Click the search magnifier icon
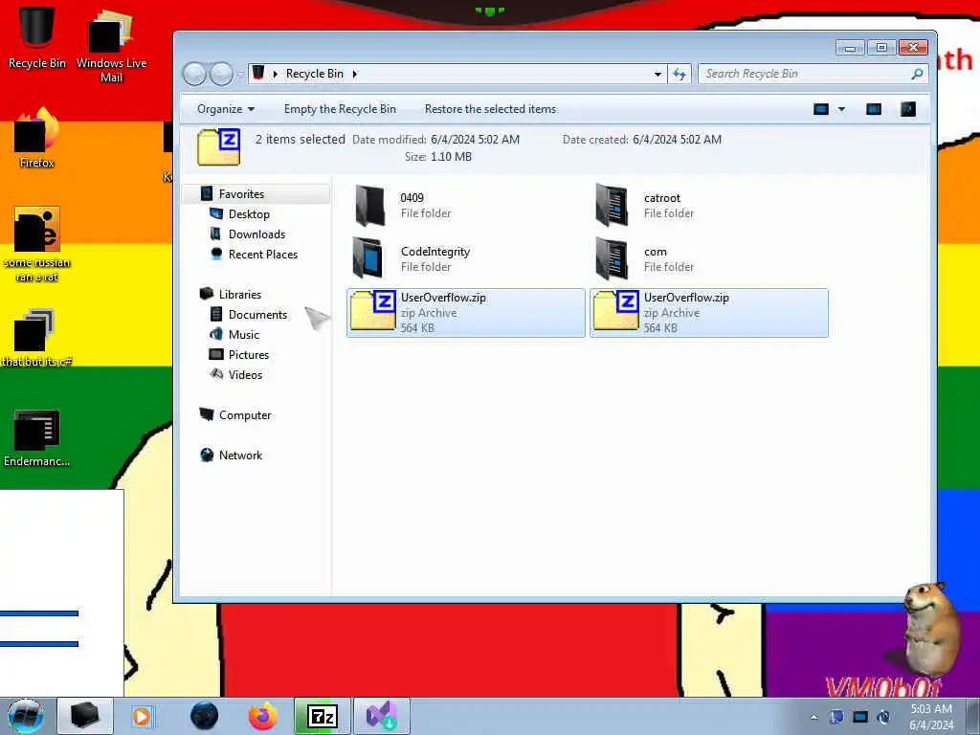The width and height of the screenshot is (980, 735). (x=917, y=74)
